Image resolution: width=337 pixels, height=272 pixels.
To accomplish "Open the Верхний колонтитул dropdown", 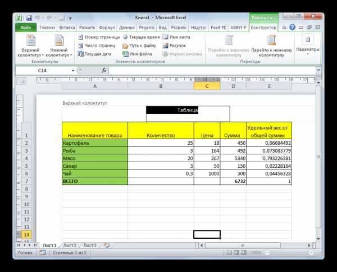I will (x=30, y=46).
